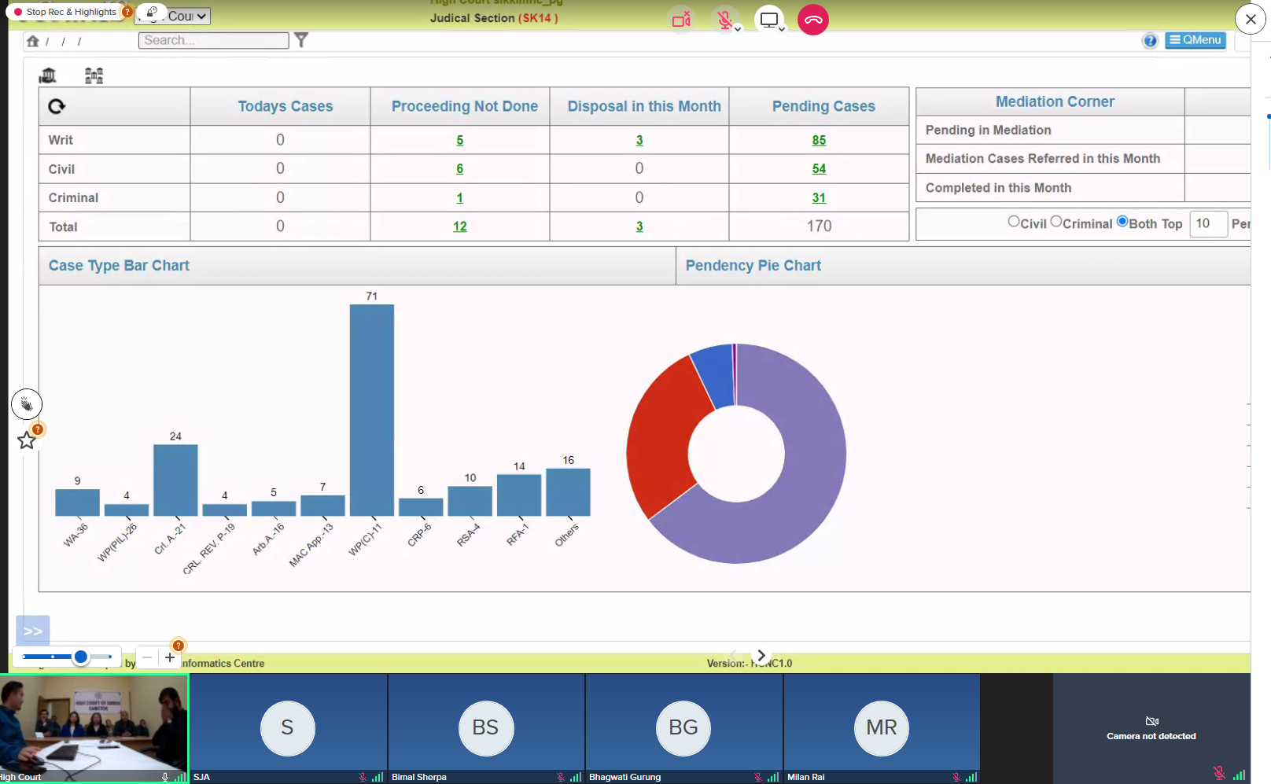Click the next arrow near version text
The image size is (1271, 784).
click(761, 655)
